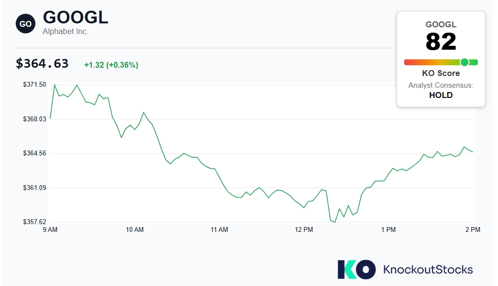Click the KnockoutStocks brand name
This screenshot has height=286, width=498.
coord(428,269)
